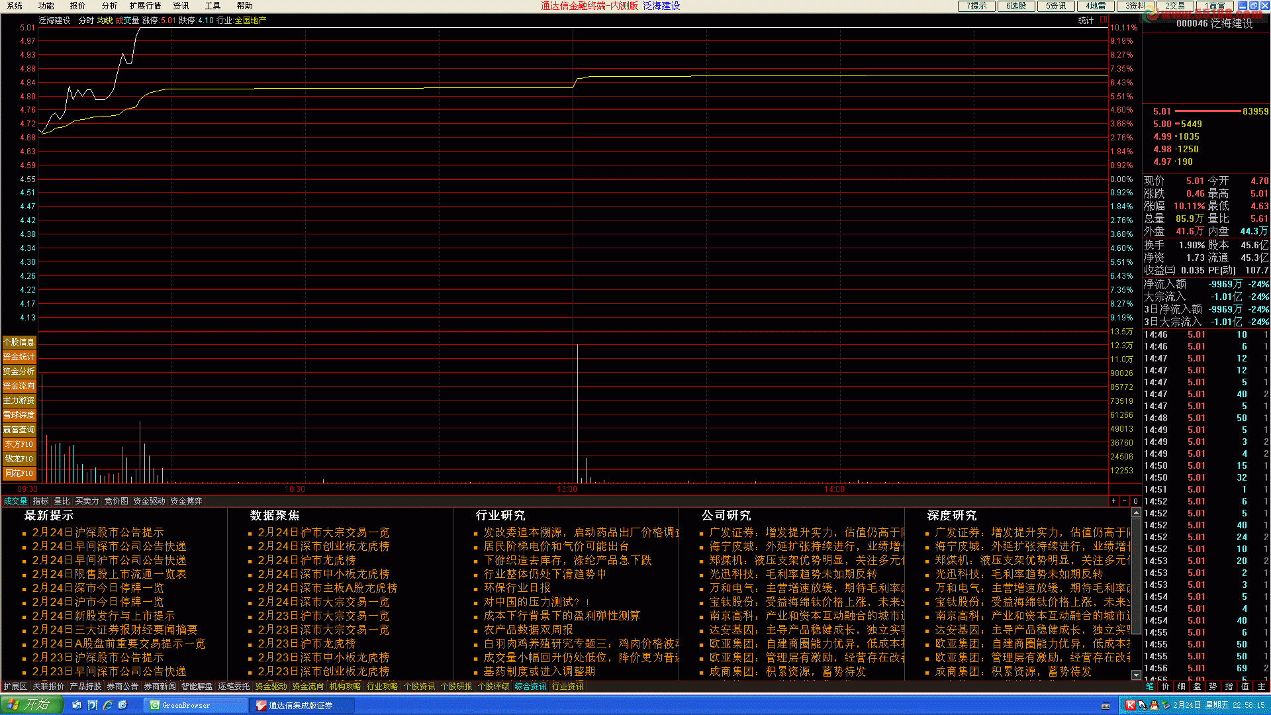Open 机构攻略 bottom tab
Screen dimensions: 1271x715
pyautogui.click(x=345, y=687)
